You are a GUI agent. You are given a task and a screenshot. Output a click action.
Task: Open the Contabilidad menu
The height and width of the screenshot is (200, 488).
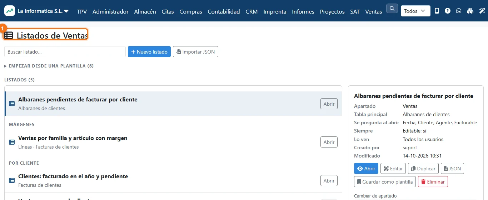pos(224,11)
